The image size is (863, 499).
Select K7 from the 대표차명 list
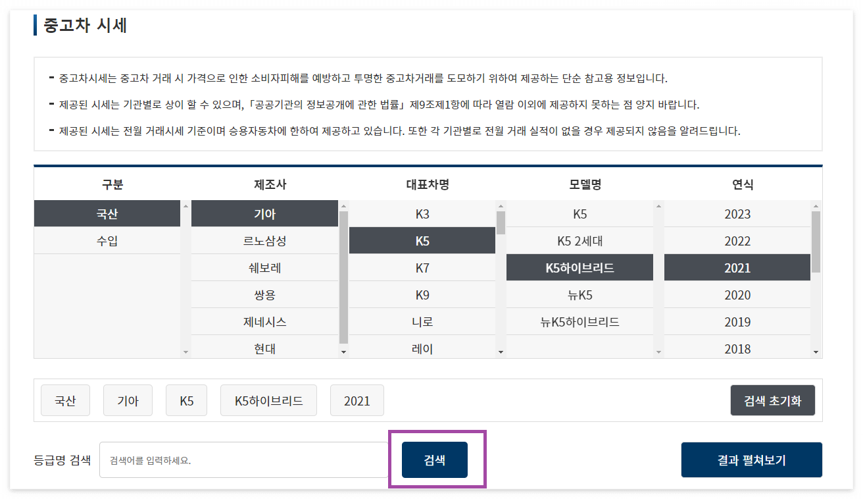(x=422, y=267)
